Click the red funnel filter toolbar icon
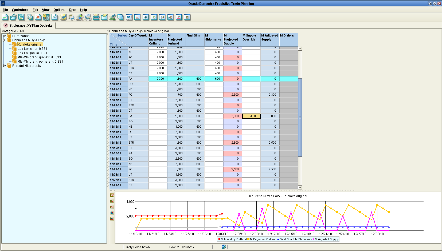Screen dimensions: 442x251 tap(179, 17)
